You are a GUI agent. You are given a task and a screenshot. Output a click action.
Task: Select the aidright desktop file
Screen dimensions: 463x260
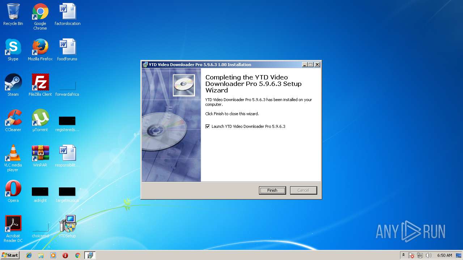40,195
